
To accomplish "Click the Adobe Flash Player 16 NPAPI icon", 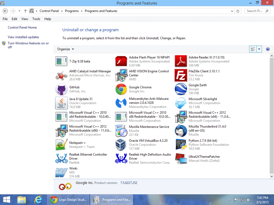I will click(x=121, y=61).
